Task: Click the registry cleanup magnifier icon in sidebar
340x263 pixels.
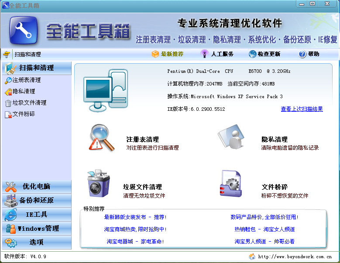Action: coord(8,80)
